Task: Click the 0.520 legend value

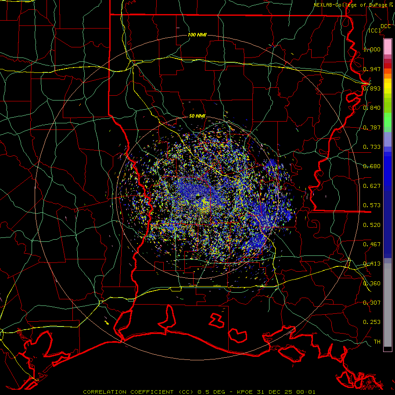Action: 372,225
